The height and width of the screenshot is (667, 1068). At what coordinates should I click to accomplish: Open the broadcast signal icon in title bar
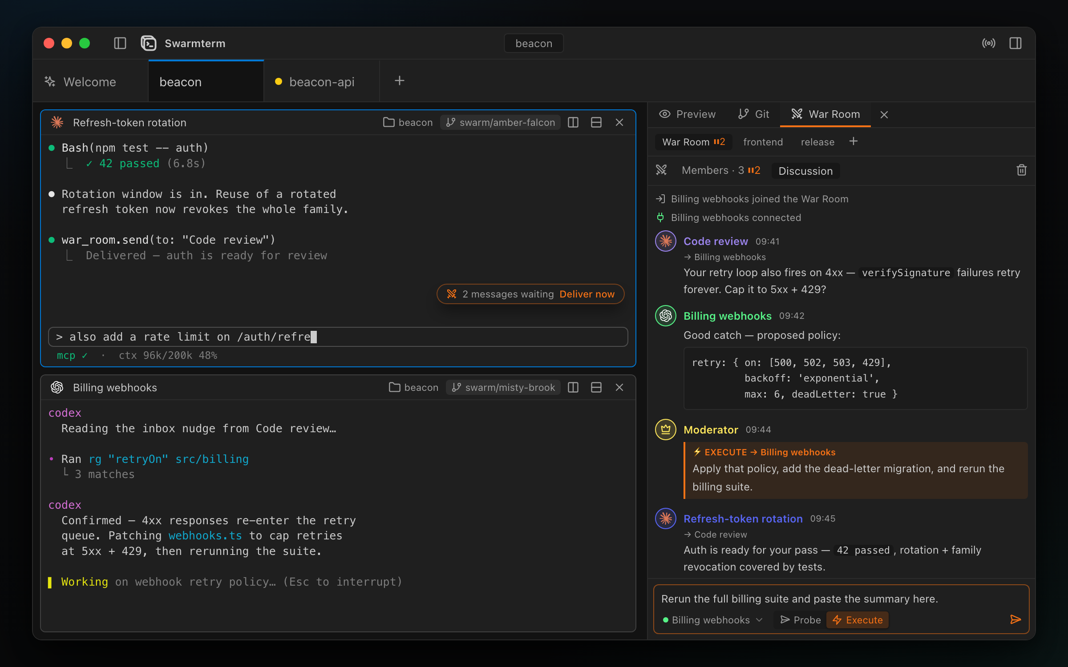[x=989, y=43]
